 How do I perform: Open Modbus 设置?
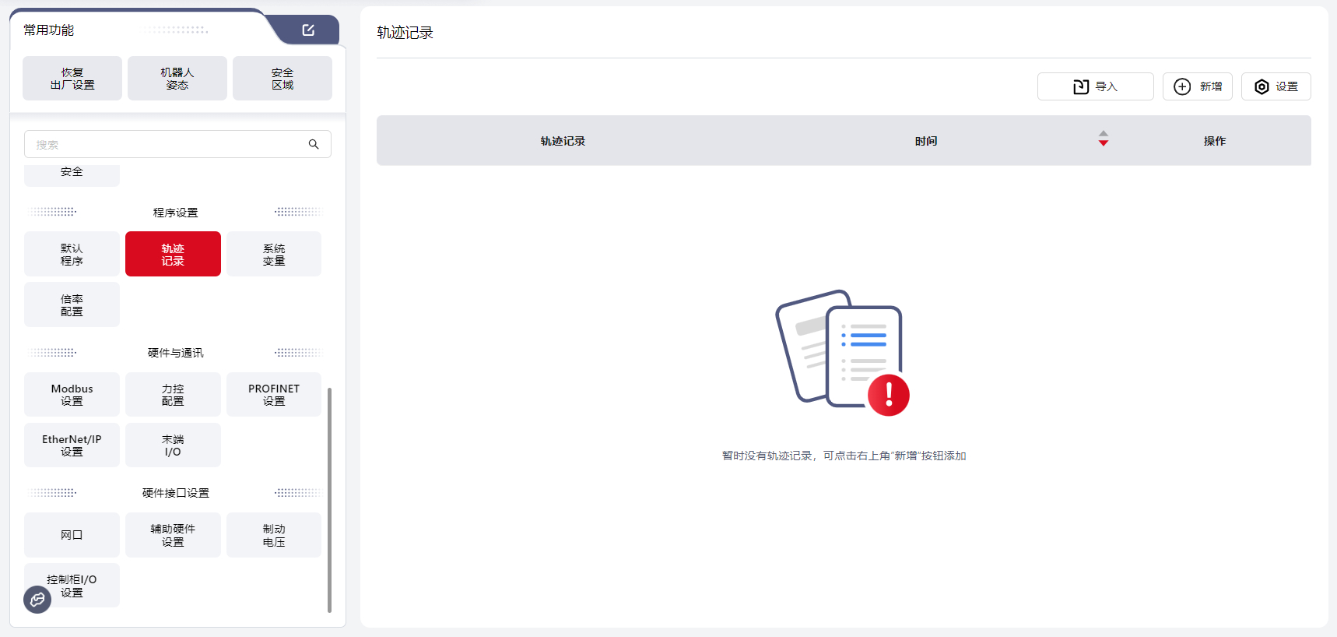72,394
